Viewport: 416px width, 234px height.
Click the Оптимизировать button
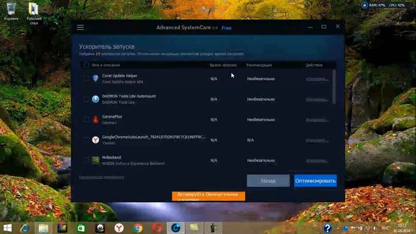click(x=315, y=181)
